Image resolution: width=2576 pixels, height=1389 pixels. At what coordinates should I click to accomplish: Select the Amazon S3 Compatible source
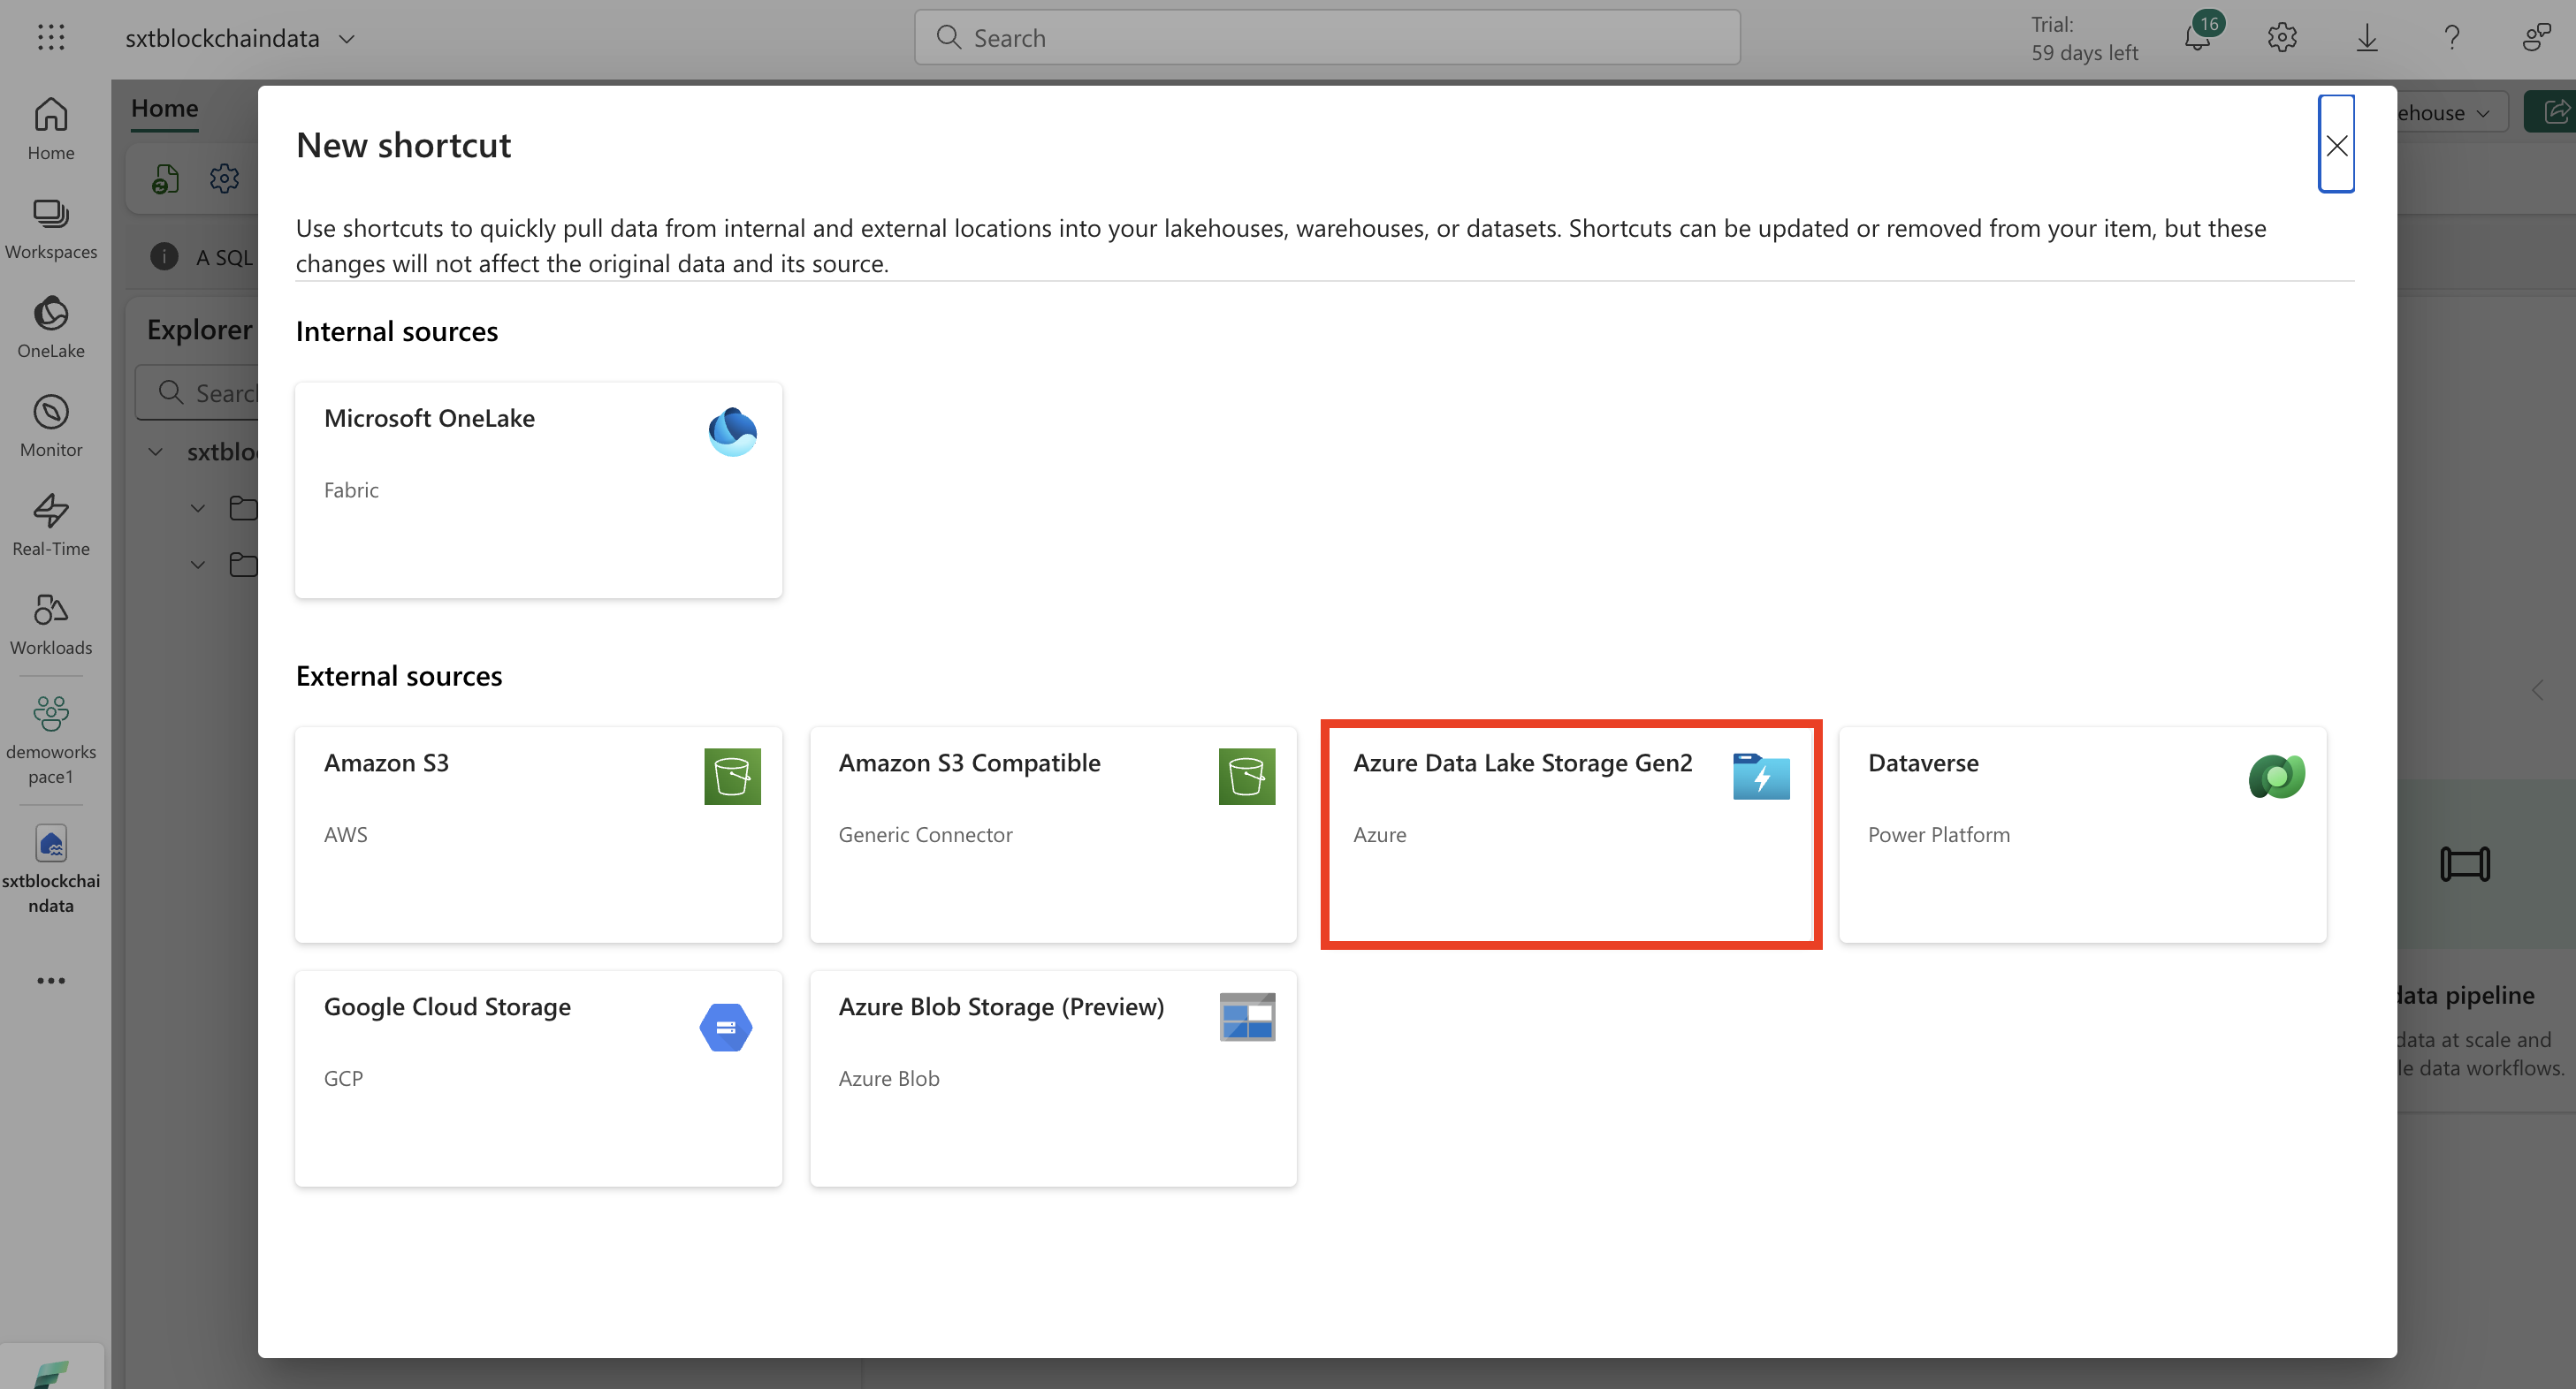[x=1053, y=833]
